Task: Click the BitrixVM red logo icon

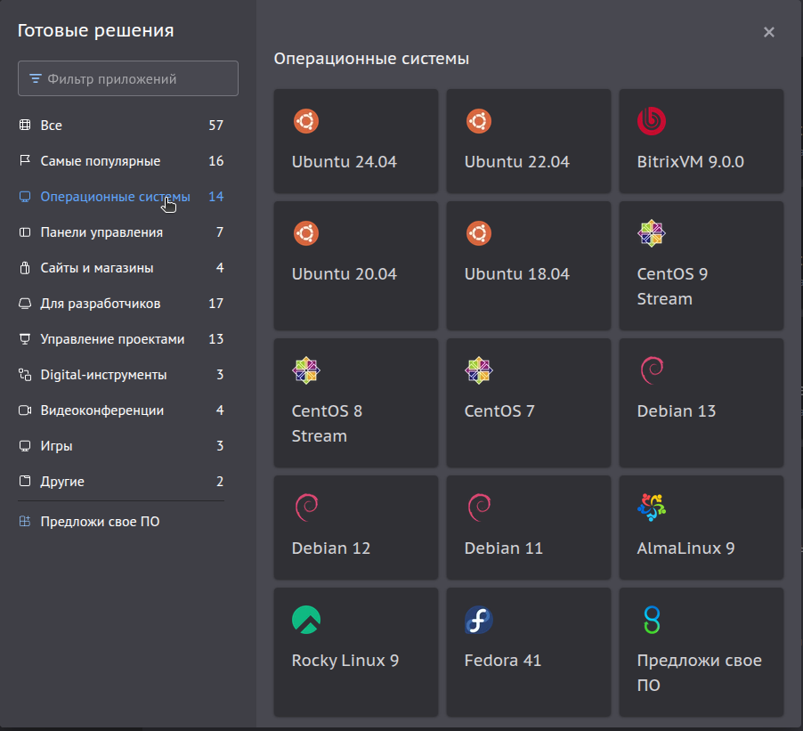Action: [x=651, y=121]
